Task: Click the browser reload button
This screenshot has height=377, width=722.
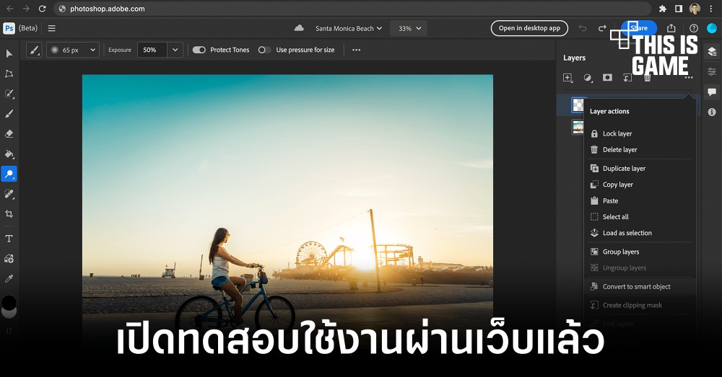Action: (42, 9)
